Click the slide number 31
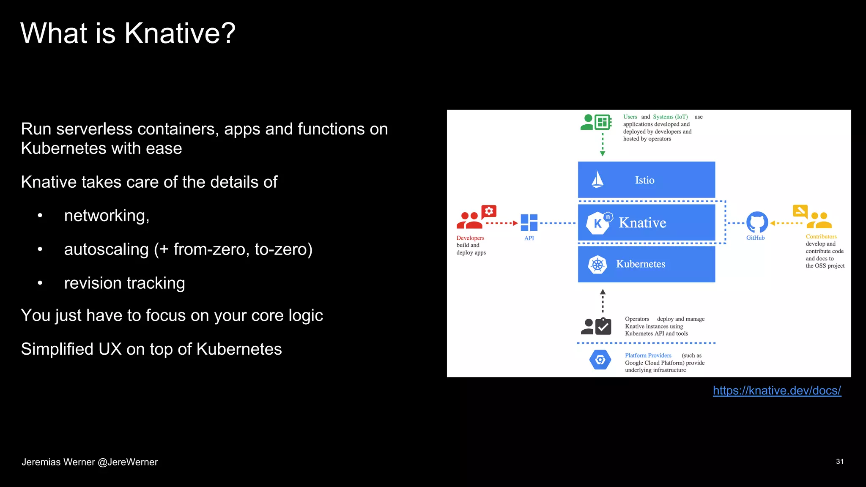This screenshot has height=487, width=866. [840, 462]
